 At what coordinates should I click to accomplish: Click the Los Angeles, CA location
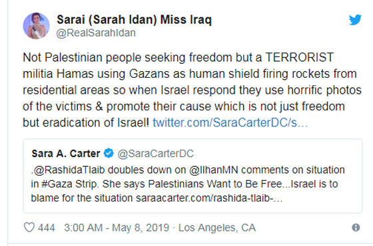[x=217, y=227]
